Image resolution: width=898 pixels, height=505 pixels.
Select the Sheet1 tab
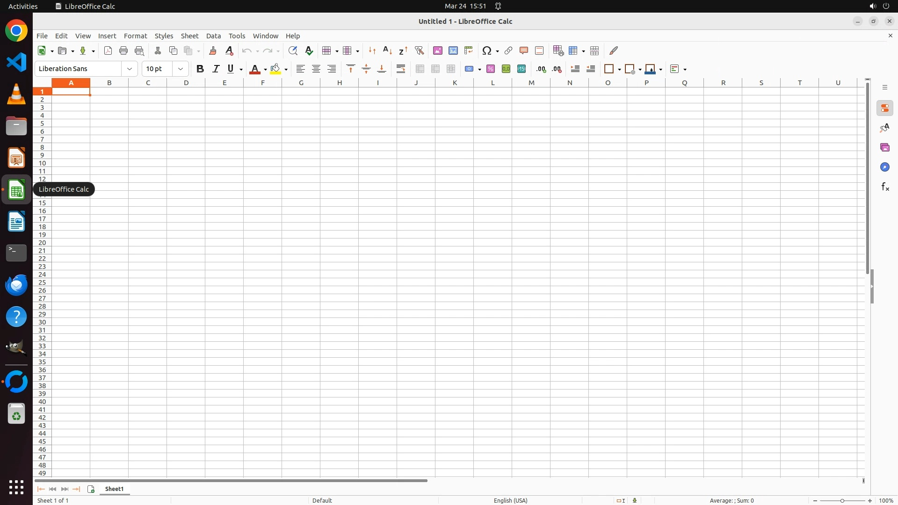(115, 489)
